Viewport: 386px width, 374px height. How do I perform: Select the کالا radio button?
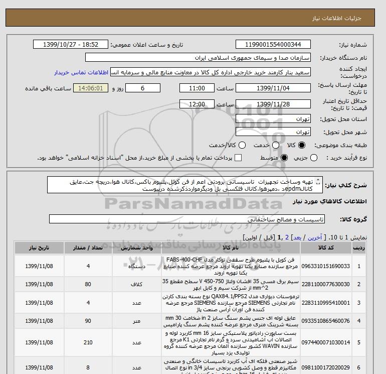click(302, 145)
